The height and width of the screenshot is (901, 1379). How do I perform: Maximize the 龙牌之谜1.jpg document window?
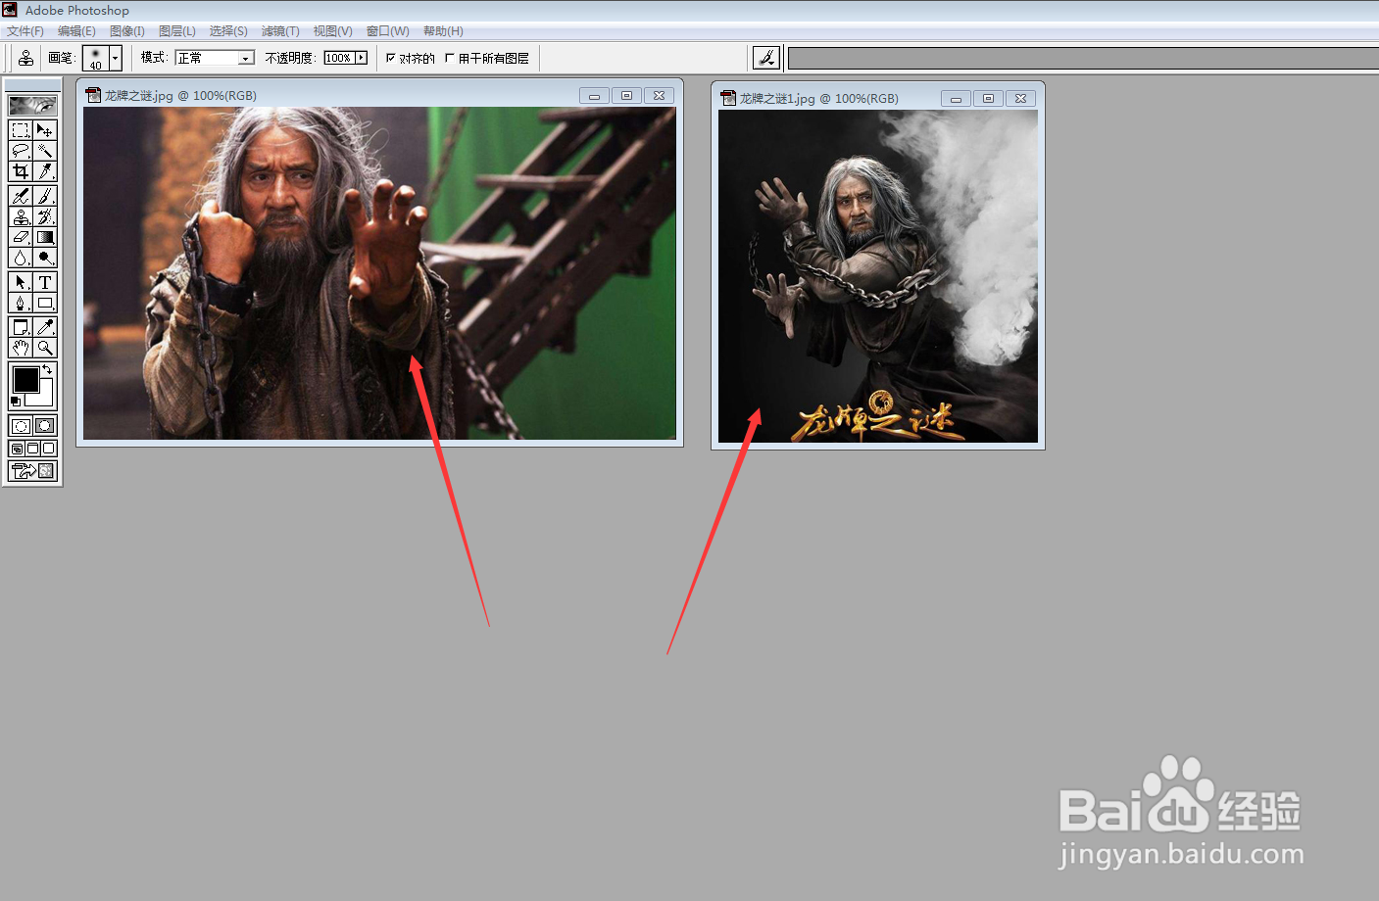989,99
